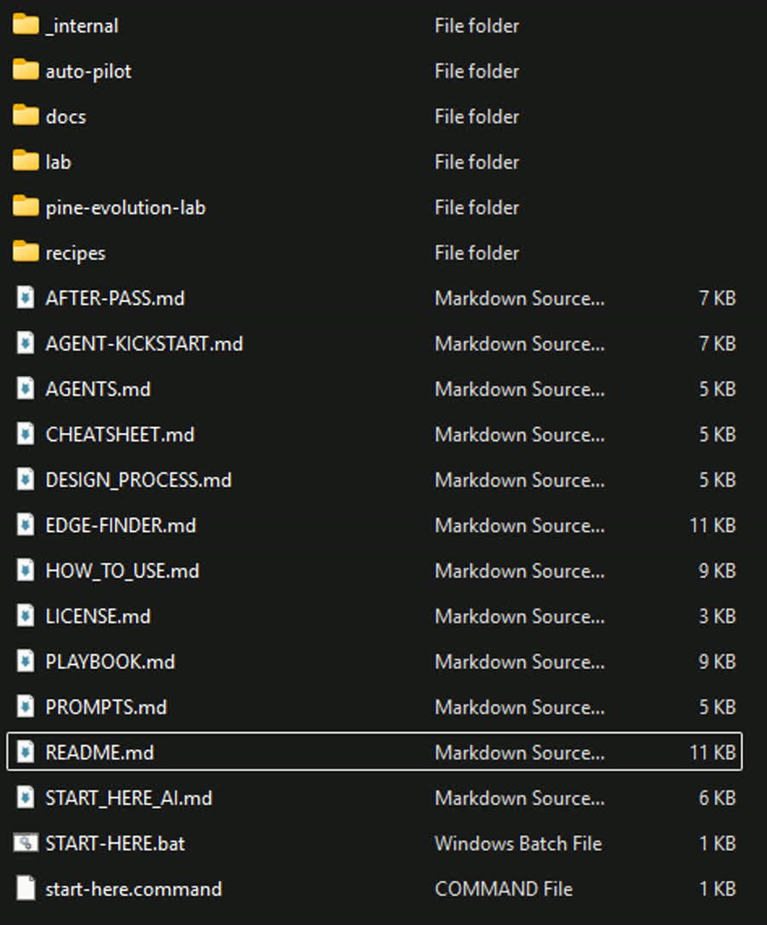Image resolution: width=767 pixels, height=925 pixels.
Task: Select the CHEATSHEET.md file name
Action: [x=119, y=434]
